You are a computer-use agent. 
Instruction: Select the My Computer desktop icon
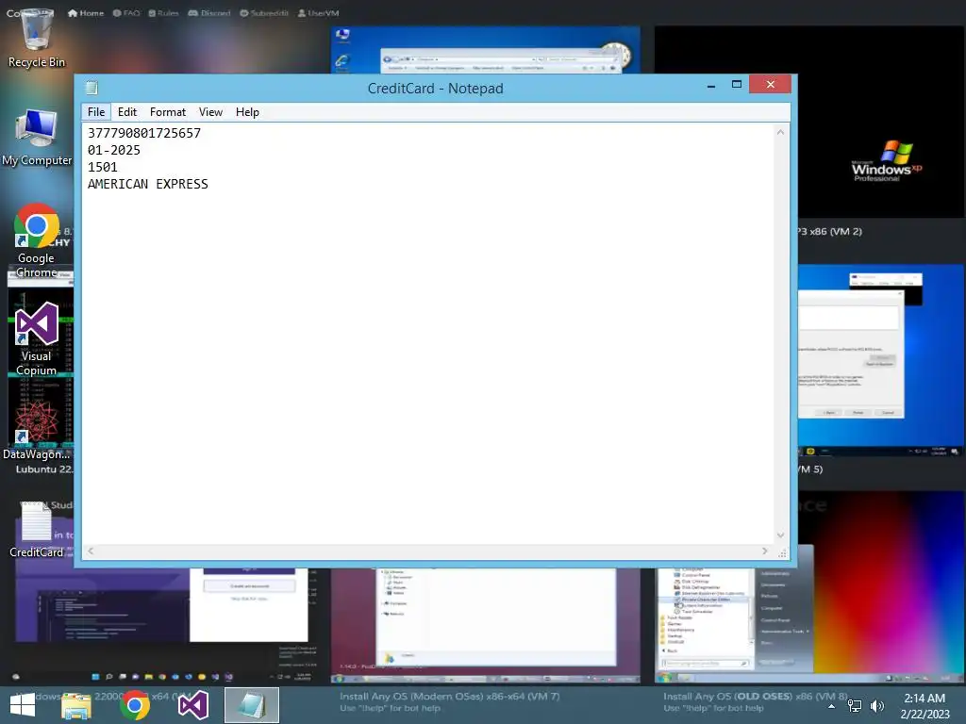37,138
